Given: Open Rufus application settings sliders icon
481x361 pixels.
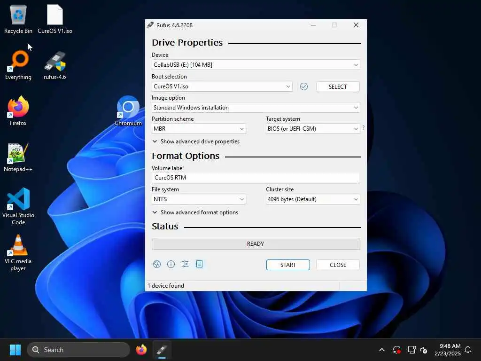Looking at the screenshot, I should point(185,264).
